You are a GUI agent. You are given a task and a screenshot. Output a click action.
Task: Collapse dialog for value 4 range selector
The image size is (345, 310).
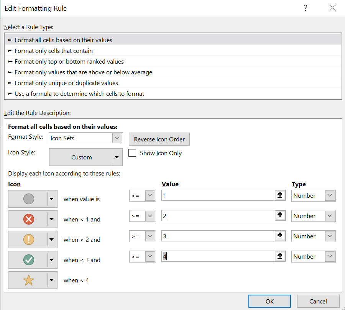tap(280, 256)
